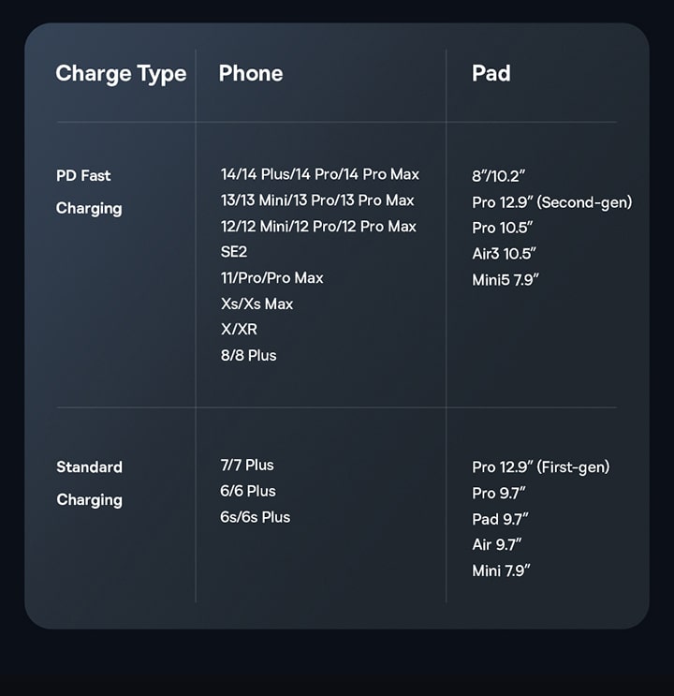Screen dimensions: 674x696
Task: Click the 8/8 Plus entry
Action: [x=248, y=356]
